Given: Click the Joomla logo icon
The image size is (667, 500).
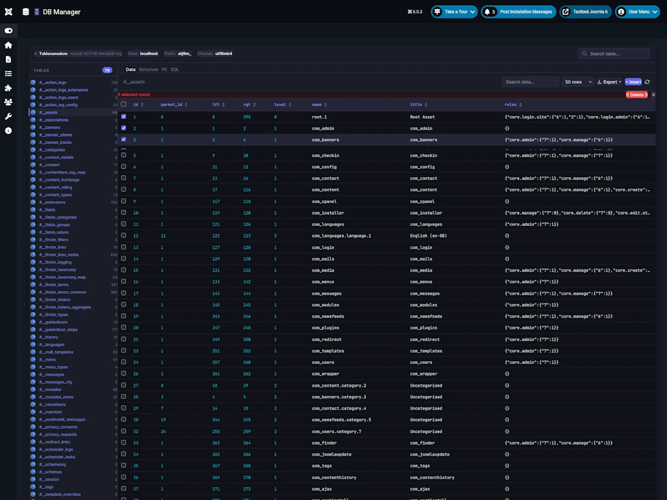Looking at the screenshot, I should click(x=8, y=12).
